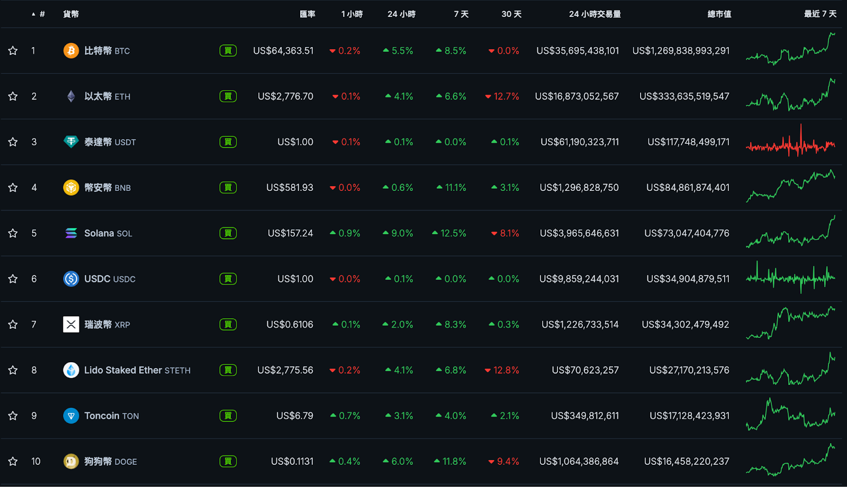This screenshot has height=487, width=847.
Task: Sort by 24 小時 change column header
Action: coord(401,14)
